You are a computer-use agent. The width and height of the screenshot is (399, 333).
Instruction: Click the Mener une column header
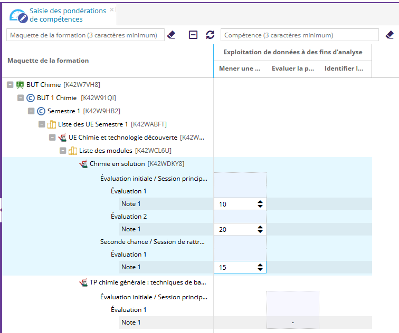pyautogui.click(x=240, y=68)
